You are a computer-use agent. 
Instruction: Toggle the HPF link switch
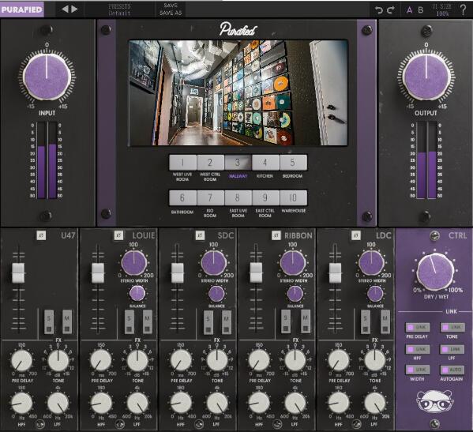pyautogui.click(x=418, y=349)
